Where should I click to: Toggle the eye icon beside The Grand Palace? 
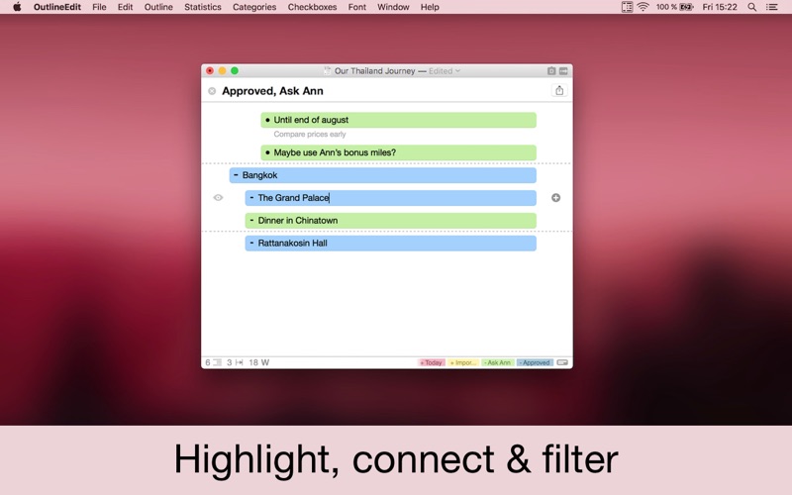[x=218, y=197]
